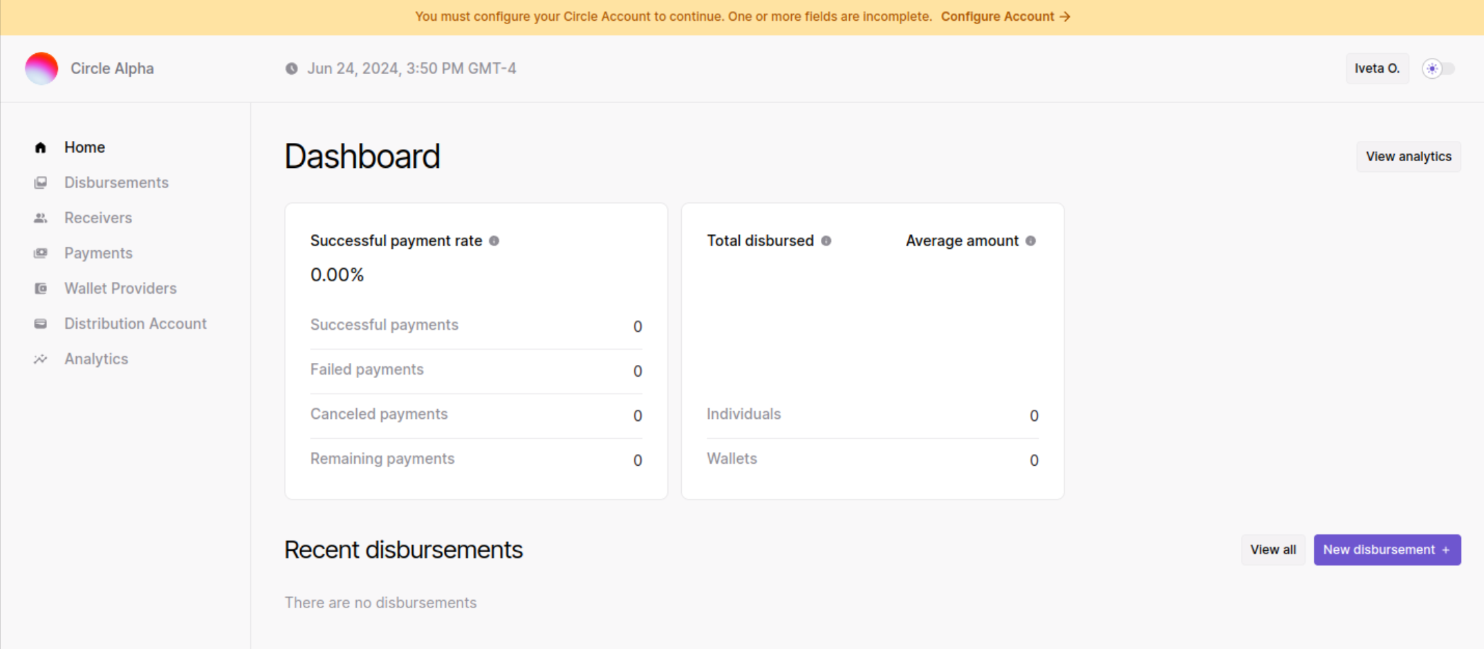Click info icon next to Average amount
The height and width of the screenshot is (649, 1484).
(x=1030, y=241)
